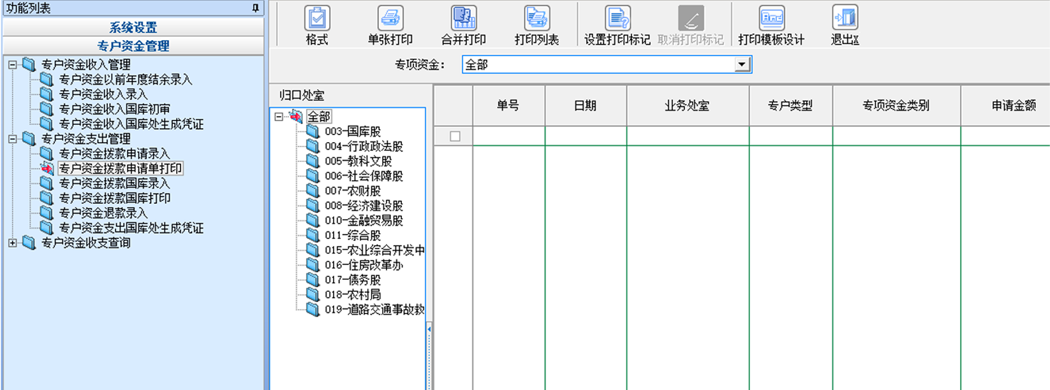Switch to 系统设置 section

pos(133,27)
